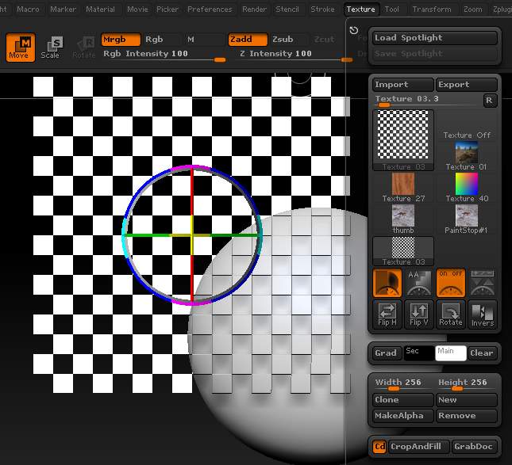Open the Tool menu
The height and width of the screenshot is (465, 512).
[392, 10]
